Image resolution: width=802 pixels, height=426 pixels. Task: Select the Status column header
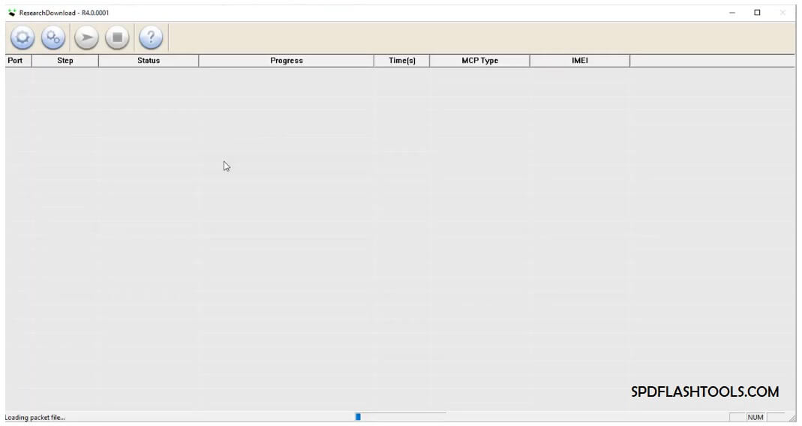(149, 60)
